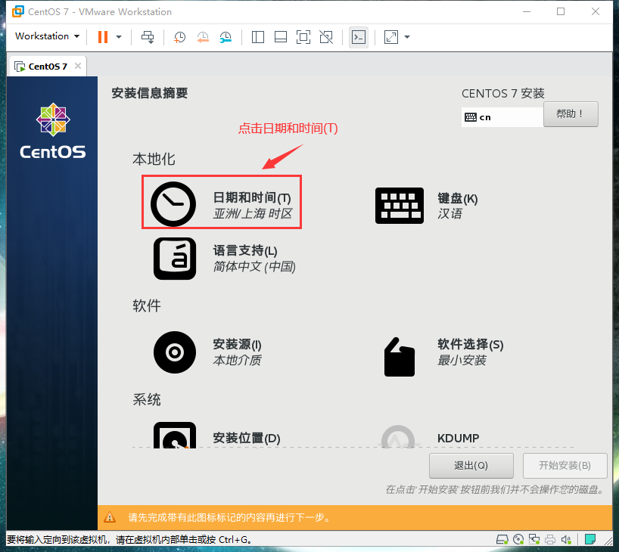Click the hard disk status icon
This screenshot has height=552, width=619.
tap(501, 539)
